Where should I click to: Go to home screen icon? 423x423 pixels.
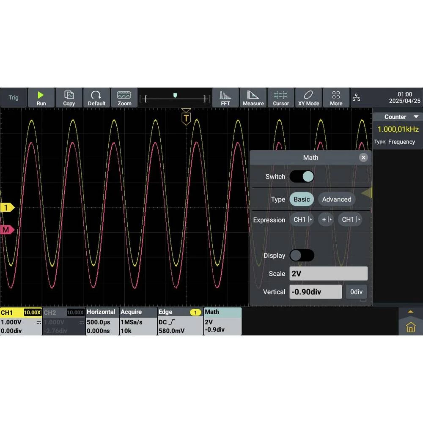(x=410, y=327)
